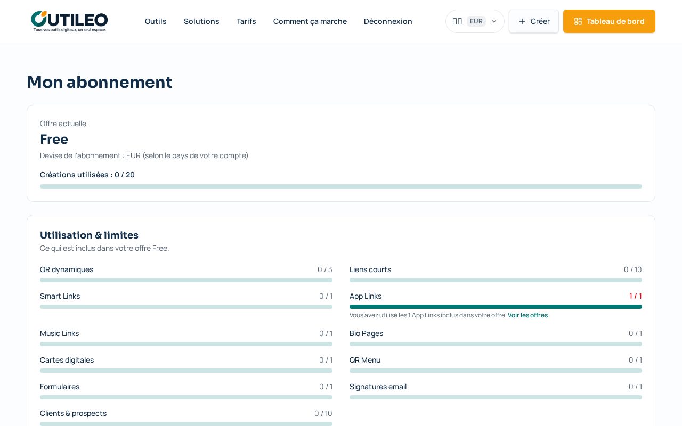
Task: Click the Liens courts 0 / 10 value
Action: [x=633, y=269]
